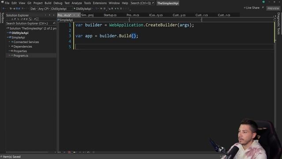
Task: Start debugging with green OldStyleApi run button
Action: pyautogui.click(x=82, y=9)
